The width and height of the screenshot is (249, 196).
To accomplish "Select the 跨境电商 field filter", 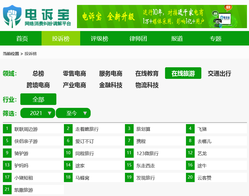I will coord(38,85).
